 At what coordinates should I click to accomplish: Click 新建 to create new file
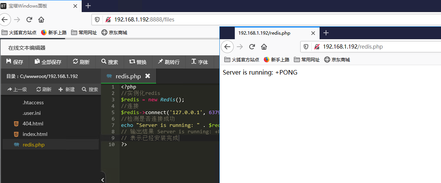(67, 89)
